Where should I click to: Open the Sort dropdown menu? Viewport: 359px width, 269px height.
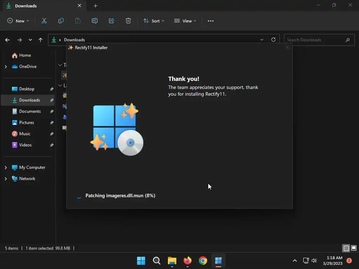coord(154,21)
